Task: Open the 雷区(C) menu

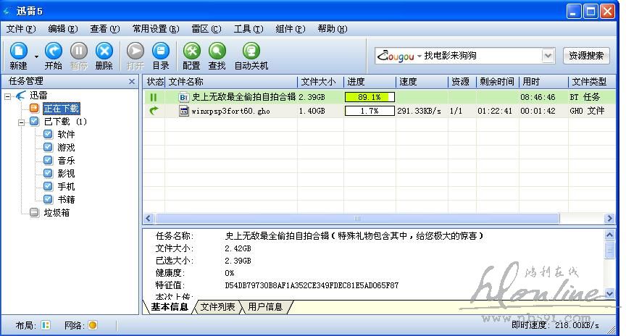Action: click(x=206, y=29)
